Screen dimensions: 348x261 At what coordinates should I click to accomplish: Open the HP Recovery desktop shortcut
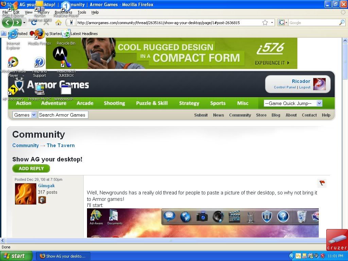[x=13, y=92]
